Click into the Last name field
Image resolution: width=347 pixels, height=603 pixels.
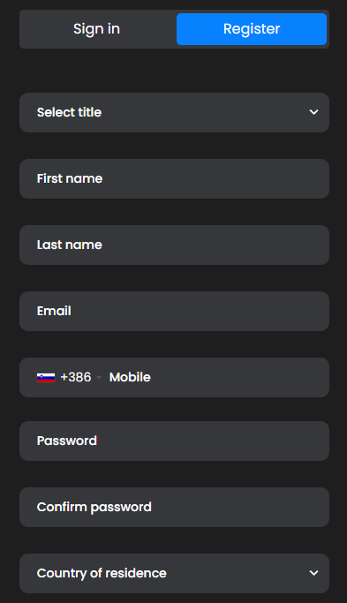coord(174,245)
